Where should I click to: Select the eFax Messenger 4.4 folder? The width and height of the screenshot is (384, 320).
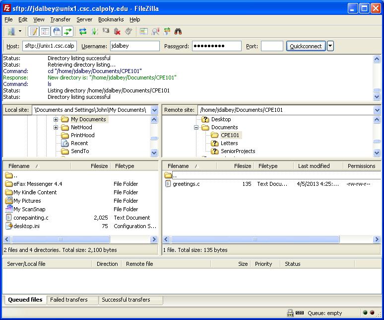pyautogui.click(x=38, y=184)
